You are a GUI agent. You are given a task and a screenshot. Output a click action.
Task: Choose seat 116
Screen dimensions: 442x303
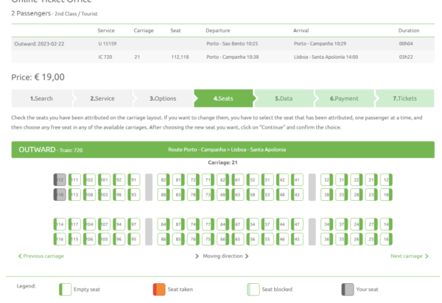coord(60,239)
